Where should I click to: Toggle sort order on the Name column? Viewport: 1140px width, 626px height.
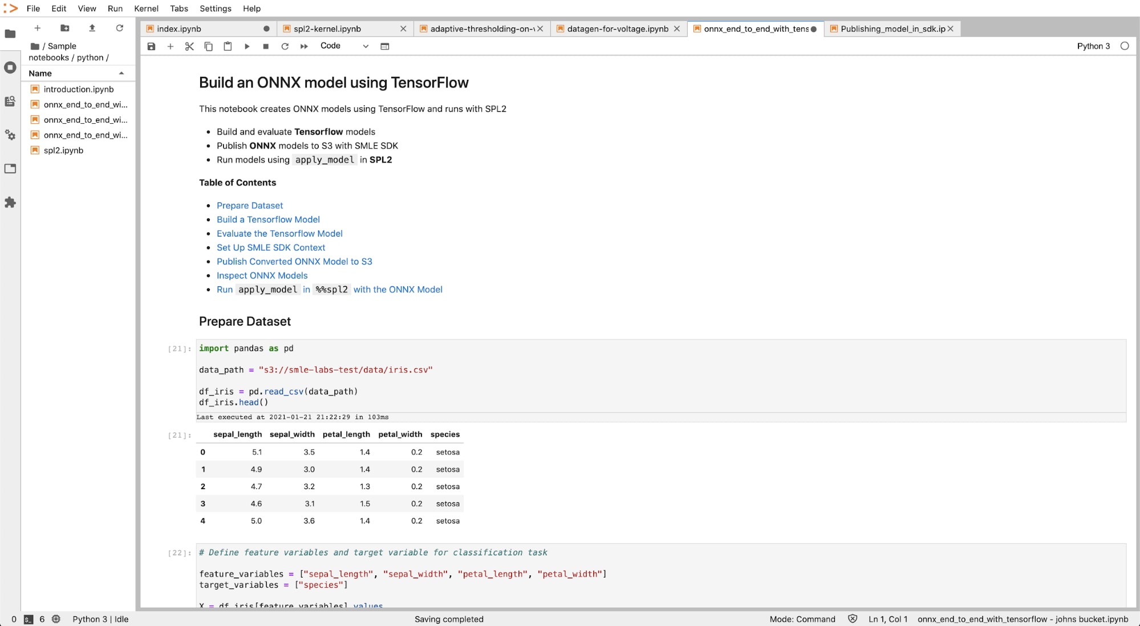click(x=78, y=73)
